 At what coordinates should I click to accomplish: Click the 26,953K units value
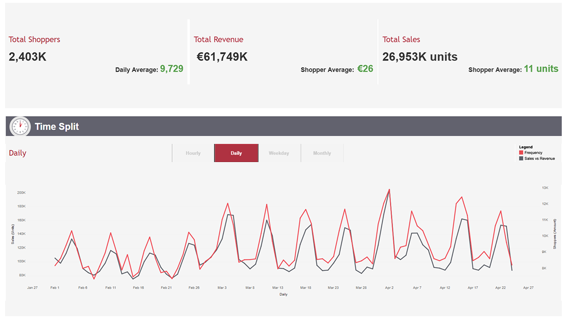420,57
